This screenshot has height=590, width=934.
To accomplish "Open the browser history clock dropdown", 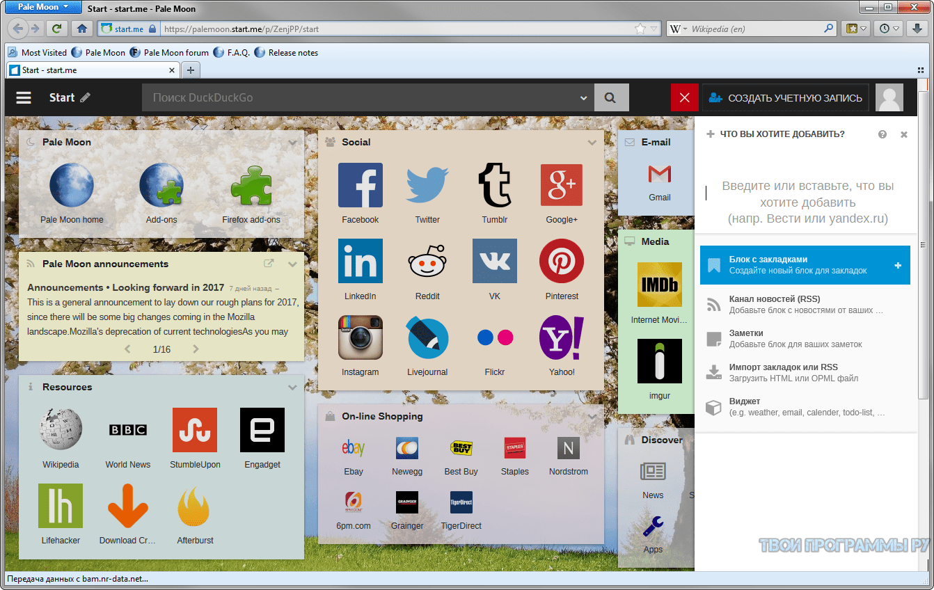I will 889,29.
